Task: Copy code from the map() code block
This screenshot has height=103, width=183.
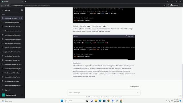Action: tap(130, 36)
